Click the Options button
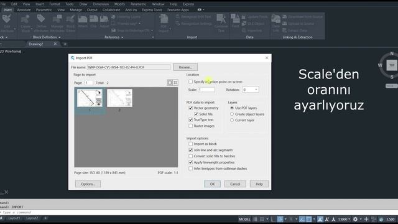 tap(88, 184)
